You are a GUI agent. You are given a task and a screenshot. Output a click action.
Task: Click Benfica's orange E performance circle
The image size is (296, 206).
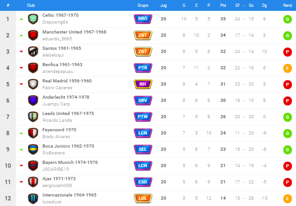coord(287,68)
